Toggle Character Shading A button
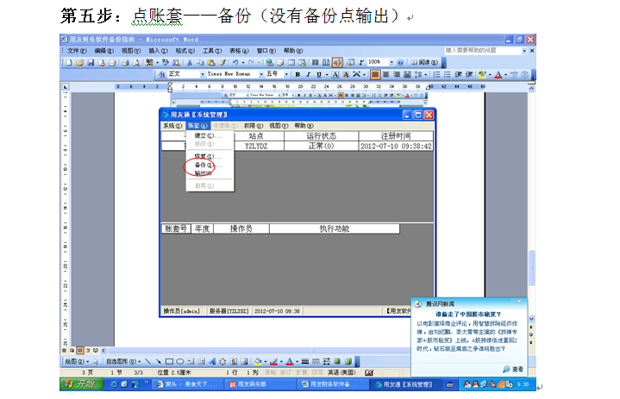This screenshot has height=399, width=620. coord(346,74)
